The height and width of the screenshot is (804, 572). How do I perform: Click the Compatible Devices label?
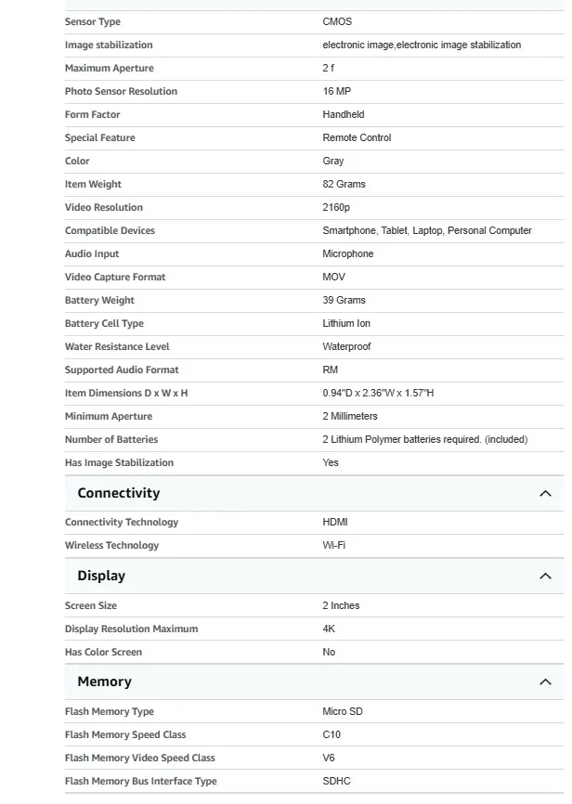110,231
